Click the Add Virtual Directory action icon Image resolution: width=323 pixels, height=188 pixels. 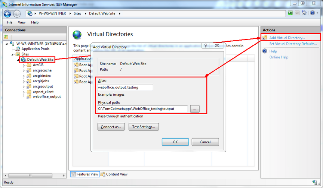(265, 38)
